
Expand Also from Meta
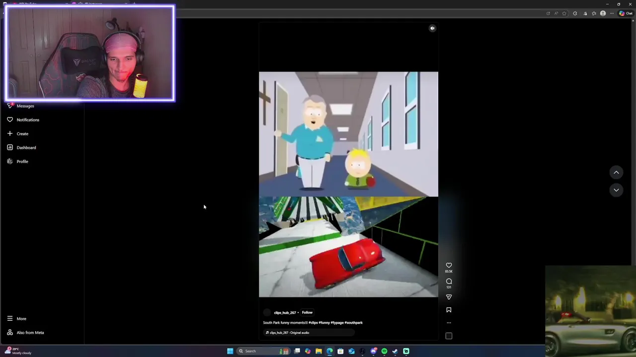coord(30,333)
